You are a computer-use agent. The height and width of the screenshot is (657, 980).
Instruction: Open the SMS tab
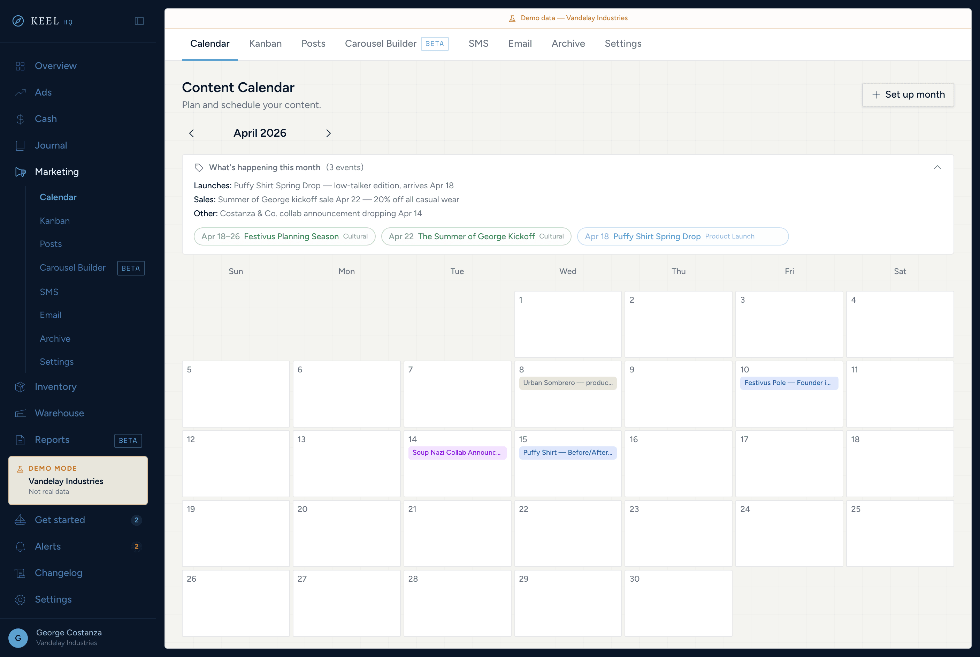(478, 44)
